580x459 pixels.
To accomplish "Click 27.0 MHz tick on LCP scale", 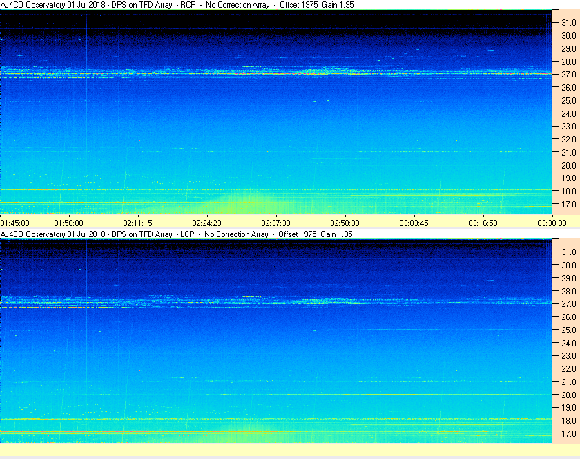I will click(x=568, y=303).
